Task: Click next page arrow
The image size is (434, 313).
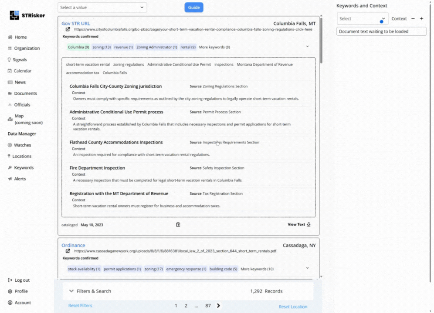Action: 218,306
